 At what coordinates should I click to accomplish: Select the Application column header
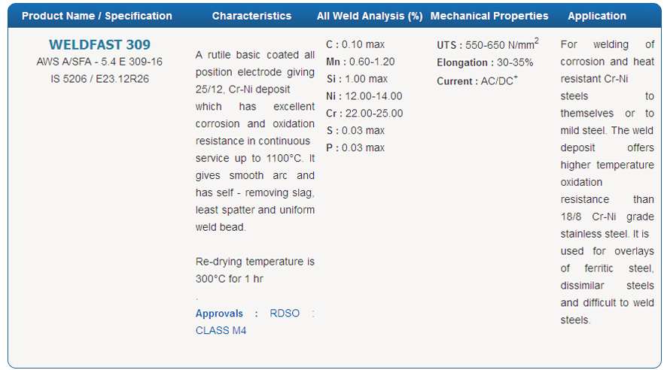[x=597, y=16]
